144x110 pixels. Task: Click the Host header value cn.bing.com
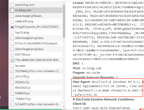pos(92,68)
